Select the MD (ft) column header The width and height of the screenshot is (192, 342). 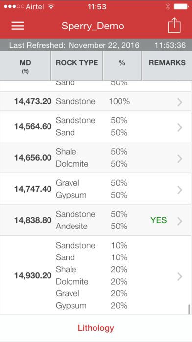[x=25, y=66]
